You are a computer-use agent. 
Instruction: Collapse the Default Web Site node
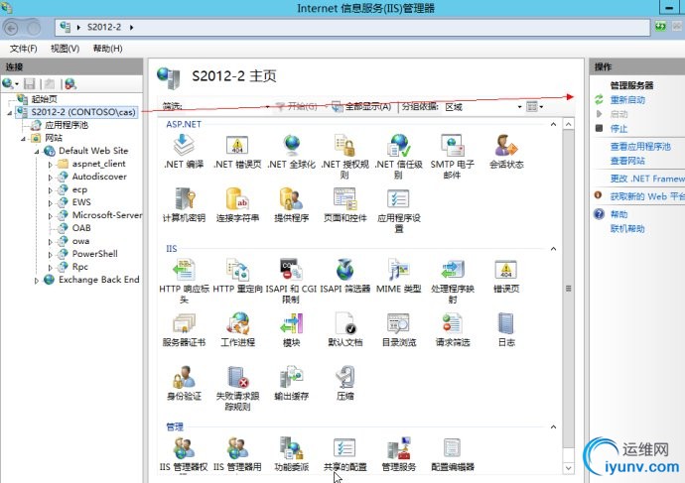click(37, 152)
